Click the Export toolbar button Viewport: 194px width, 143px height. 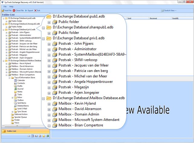[x=29, y=11]
